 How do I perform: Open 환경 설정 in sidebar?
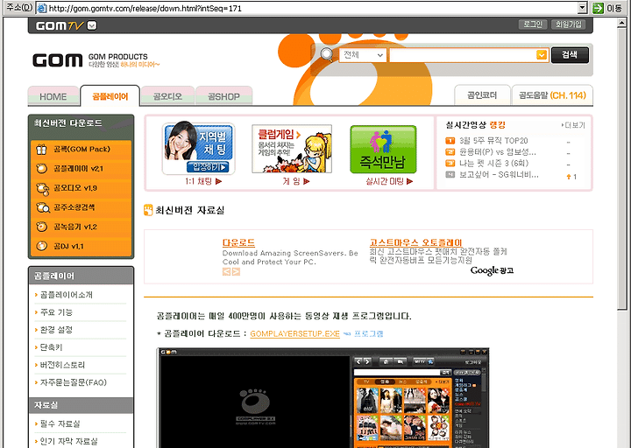56,330
